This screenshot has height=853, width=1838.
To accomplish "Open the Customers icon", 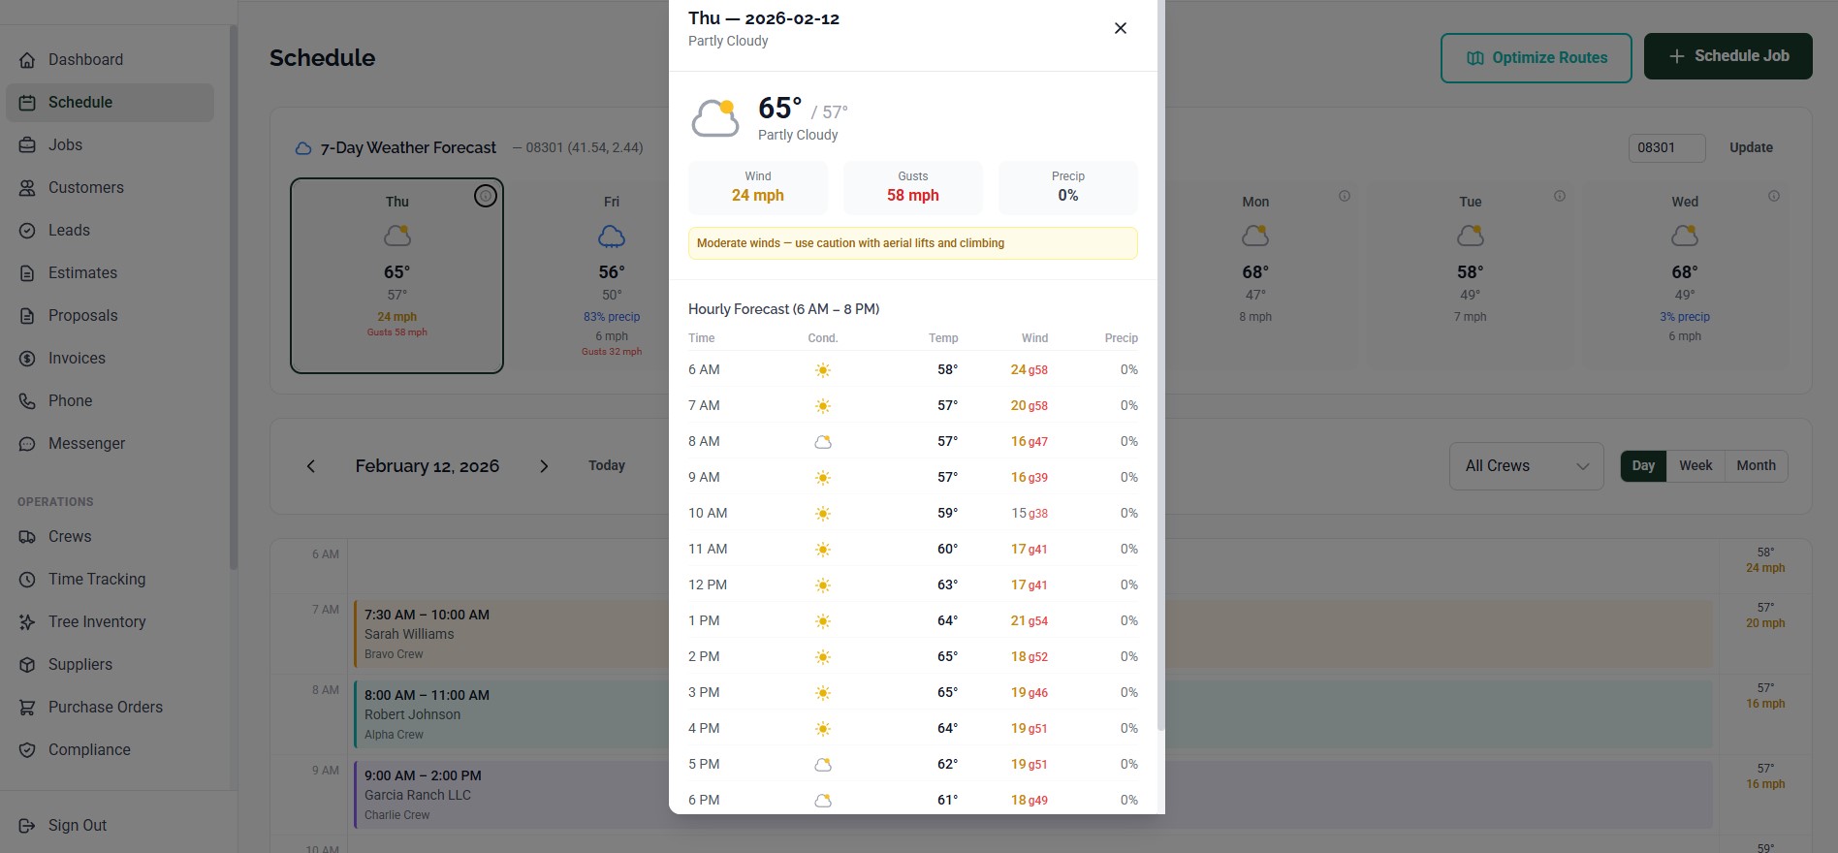I will [x=28, y=187].
